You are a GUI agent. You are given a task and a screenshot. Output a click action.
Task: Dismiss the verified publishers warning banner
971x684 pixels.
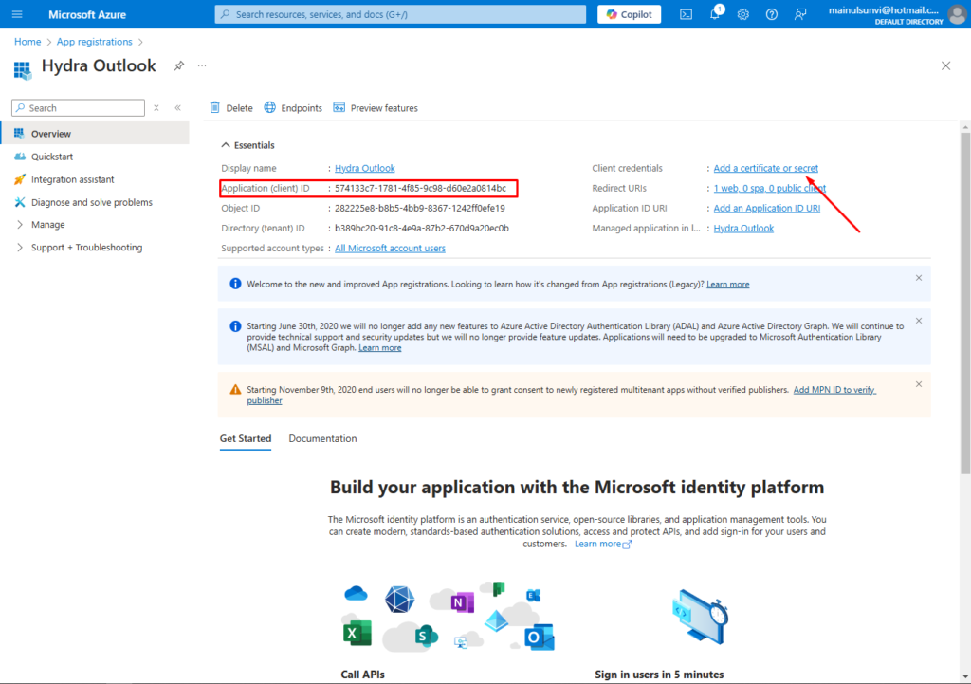pos(919,385)
